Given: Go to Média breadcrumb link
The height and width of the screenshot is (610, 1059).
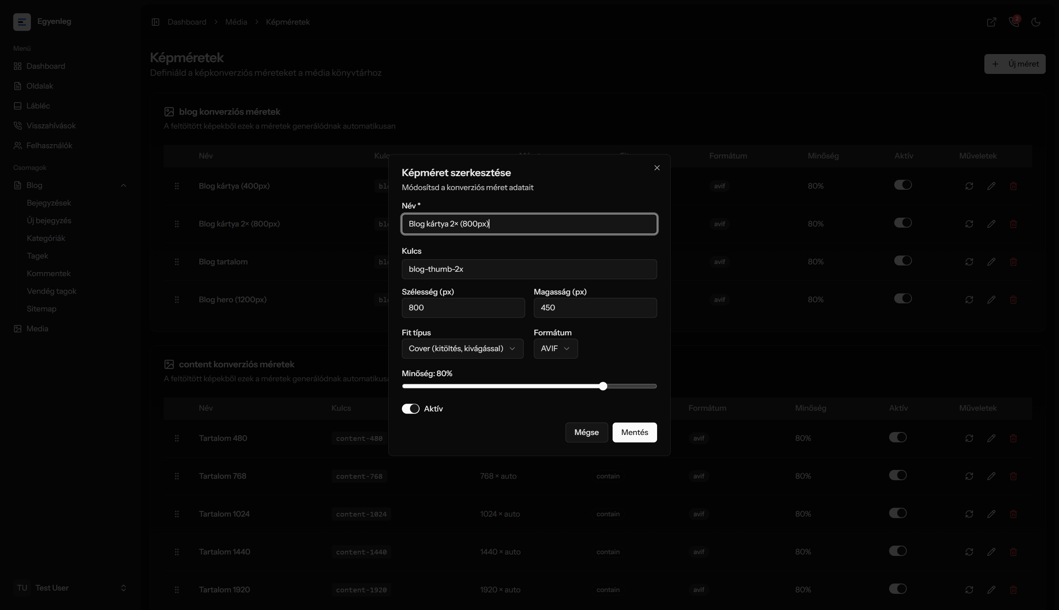Looking at the screenshot, I should 236,22.
